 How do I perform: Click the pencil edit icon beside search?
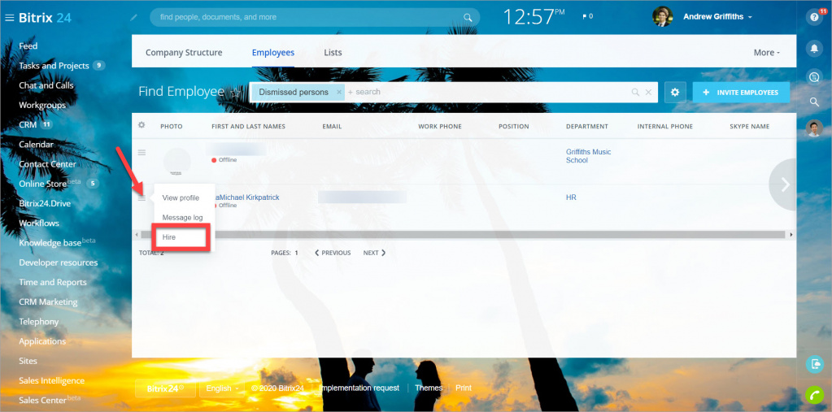(x=133, y=18)
